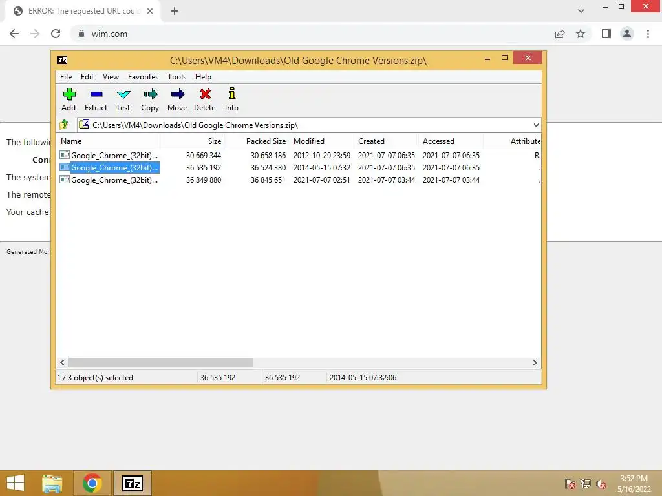Open the File menu in 7-Zip
The width and height of the screenshot is (662, 496).
66,77
